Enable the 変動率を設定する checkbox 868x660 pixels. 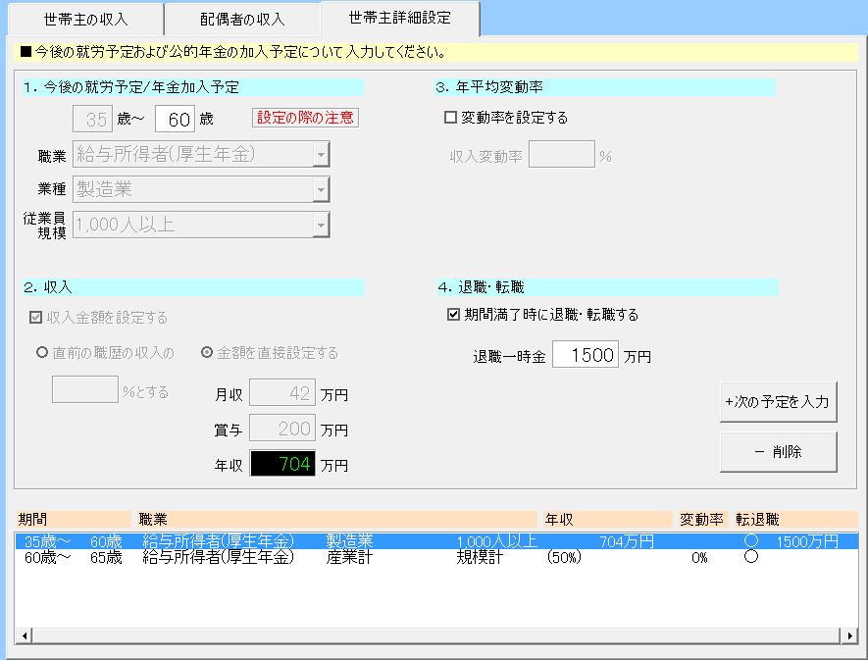[x=451, y=118]
